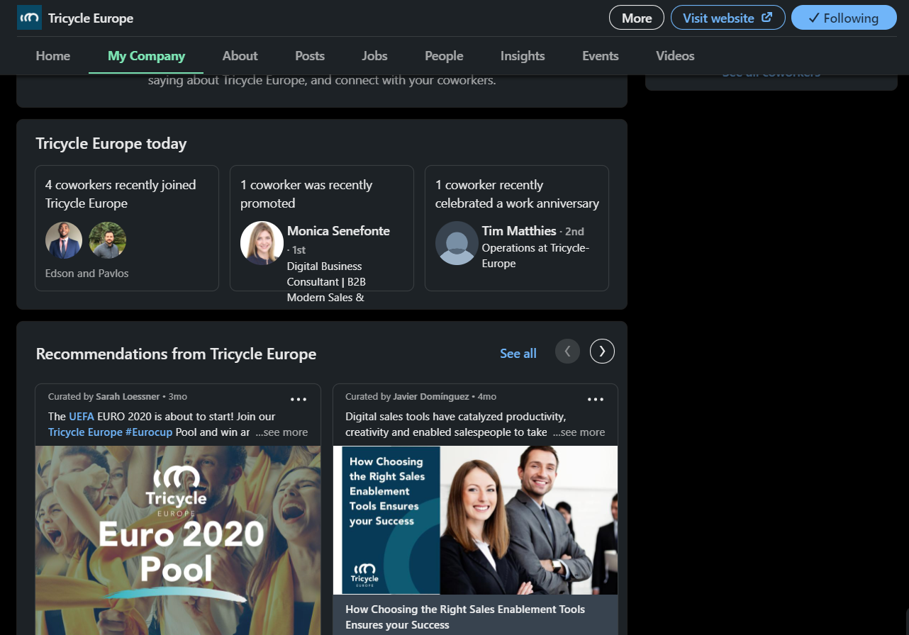This screenshot has width=909, height=635.
Task: Expand the More options menu
Action: point(636,17)
